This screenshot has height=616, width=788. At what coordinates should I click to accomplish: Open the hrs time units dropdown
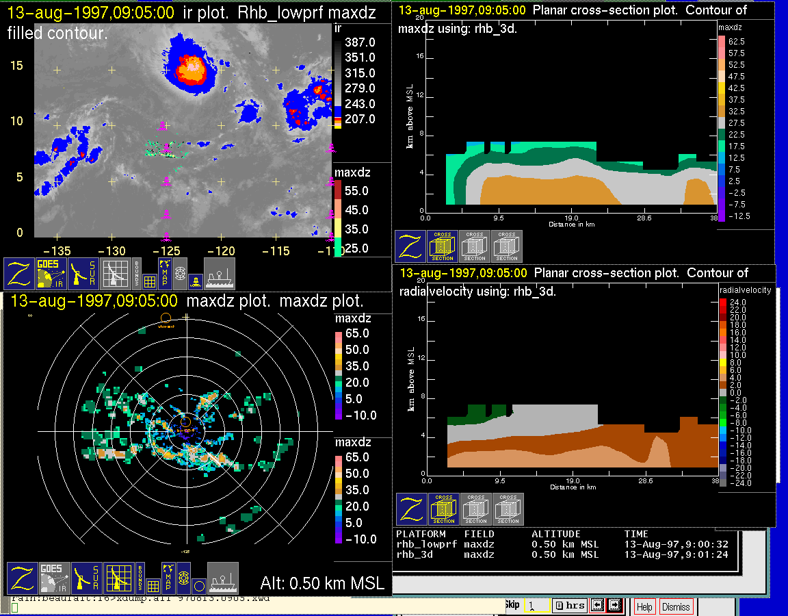[569, 605]
